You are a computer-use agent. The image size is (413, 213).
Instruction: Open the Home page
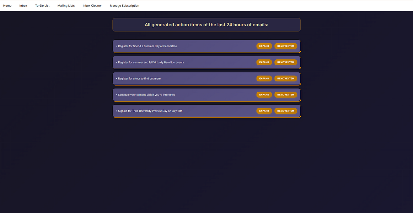tap(7, 5)
